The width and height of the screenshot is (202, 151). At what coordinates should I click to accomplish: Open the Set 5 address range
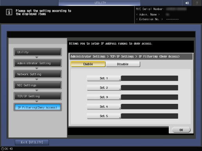[104, 116]
